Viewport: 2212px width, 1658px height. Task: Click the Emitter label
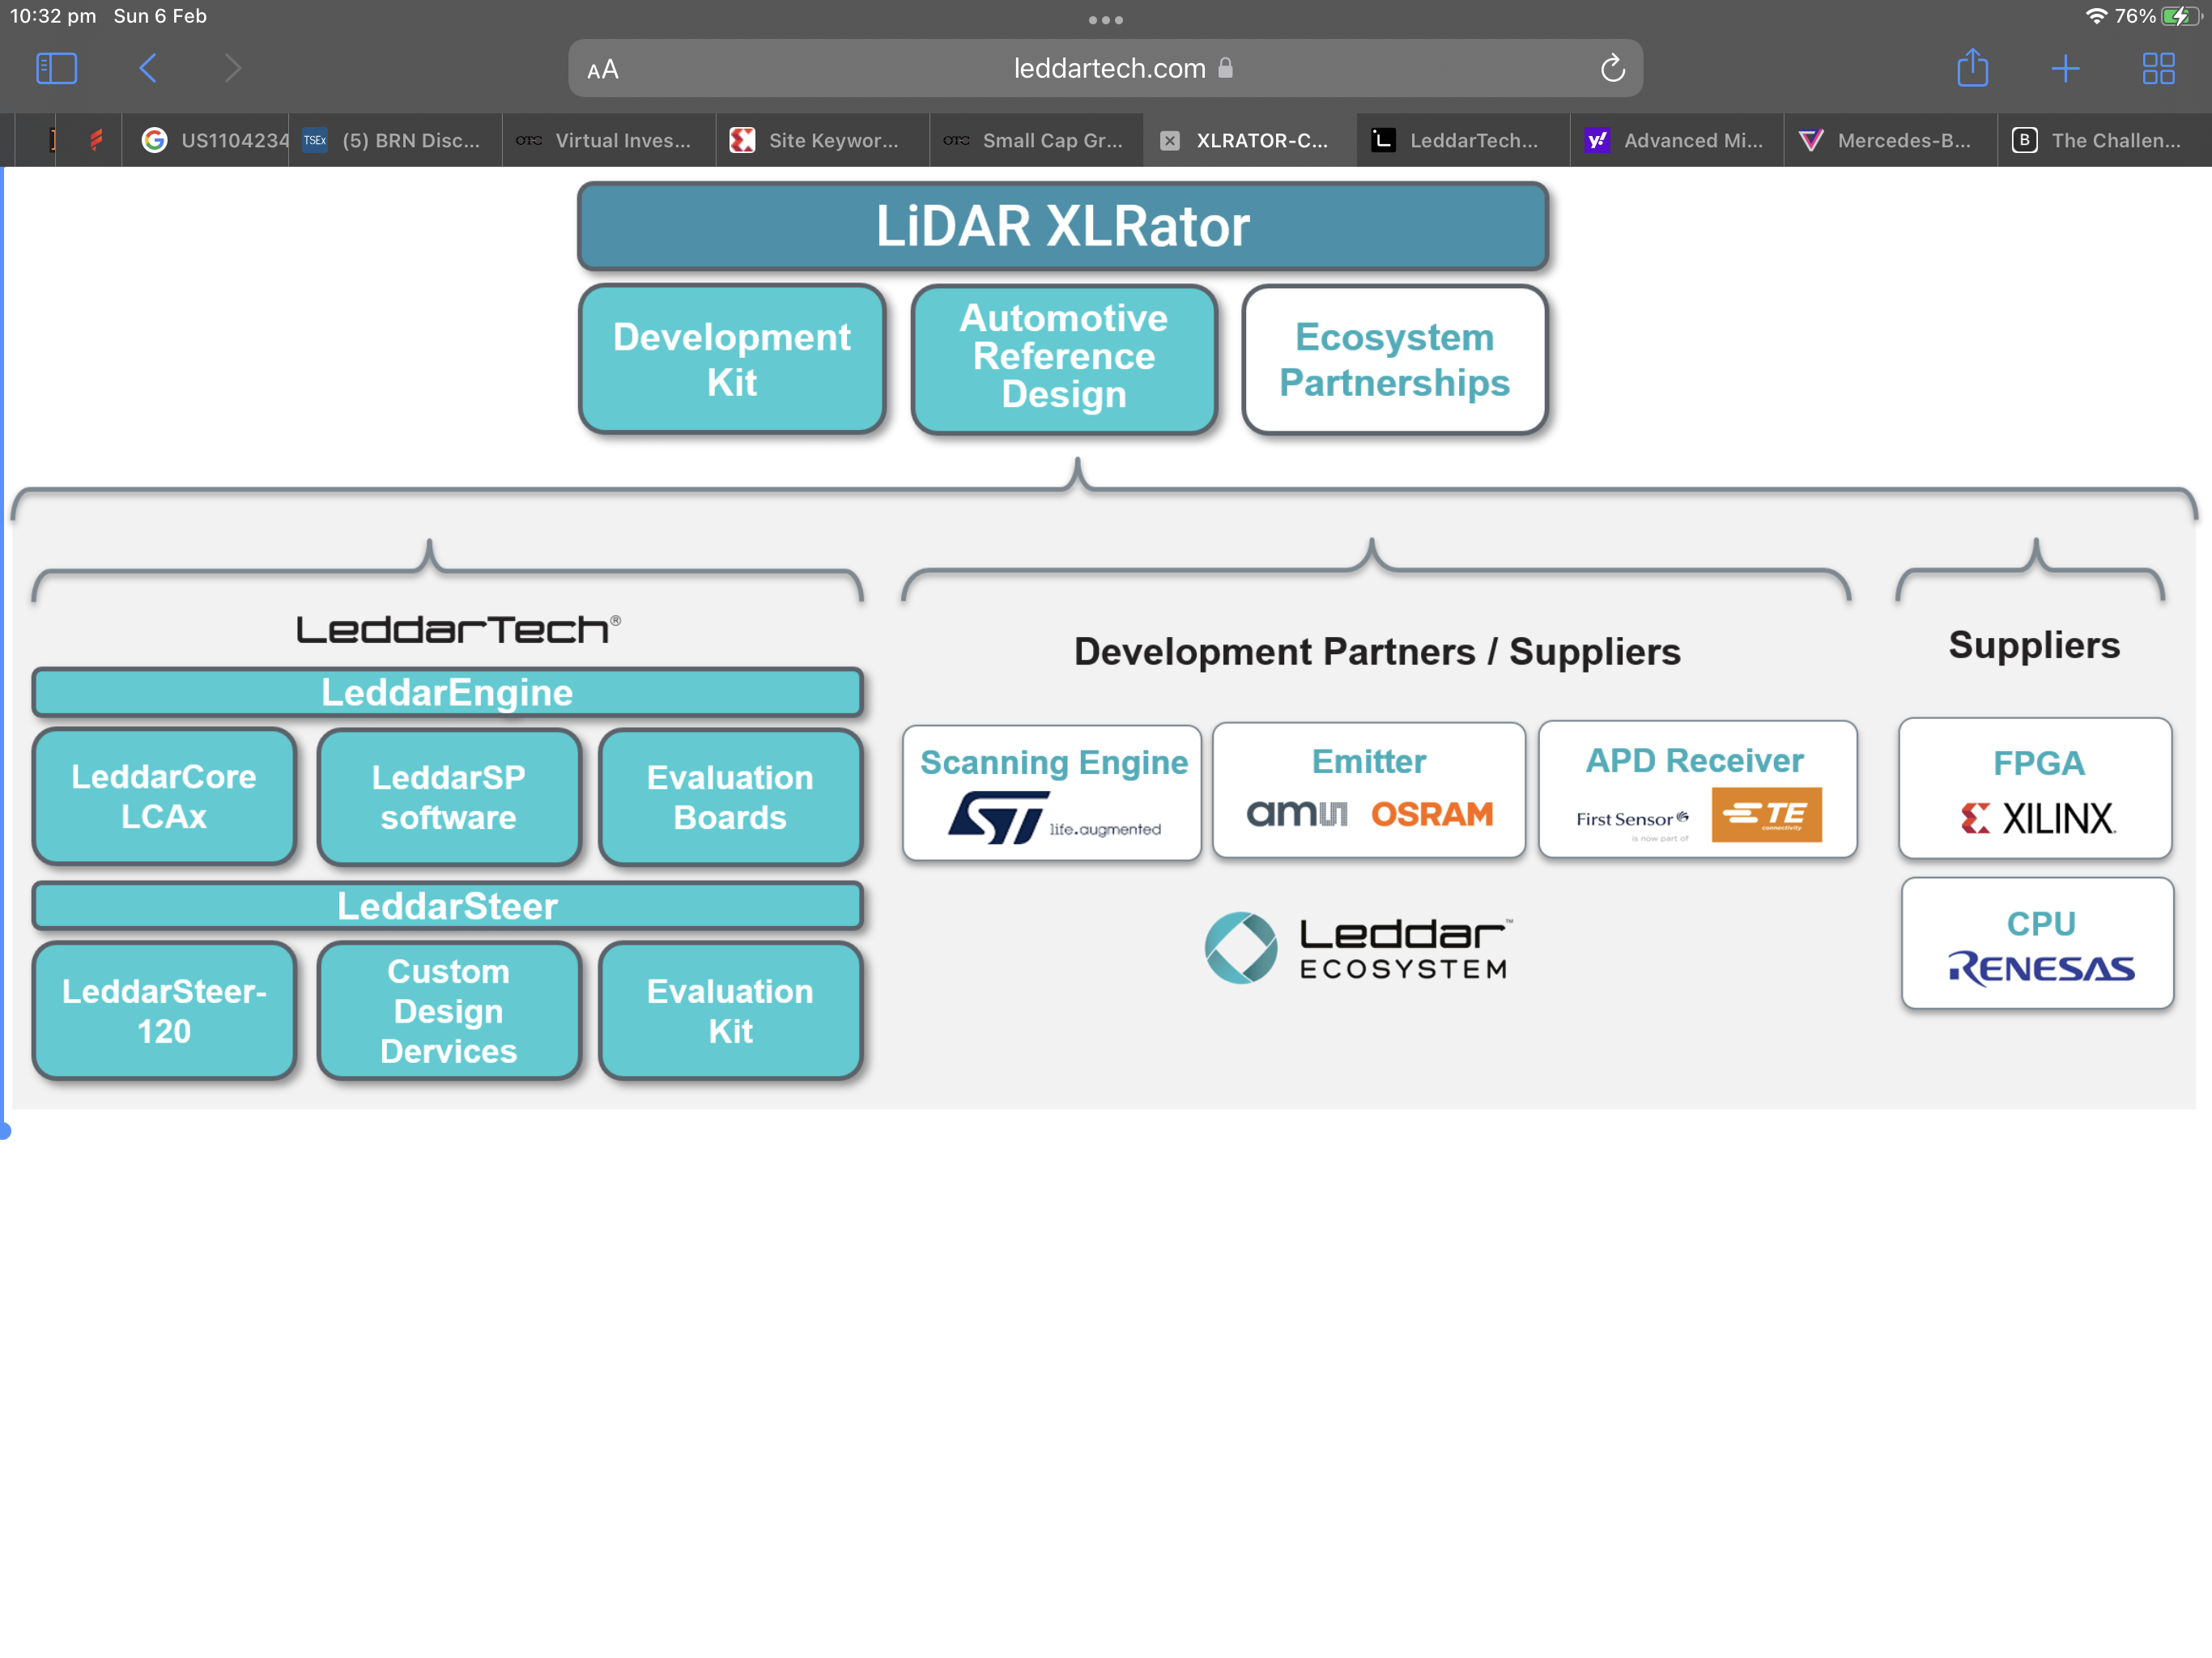pyautogui.click(x=1369, y=761)
